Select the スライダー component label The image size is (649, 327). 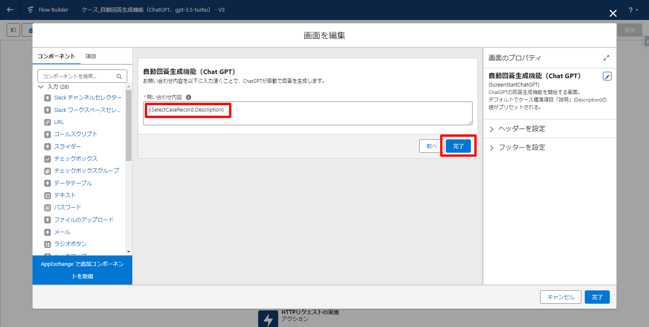[68, 146]
